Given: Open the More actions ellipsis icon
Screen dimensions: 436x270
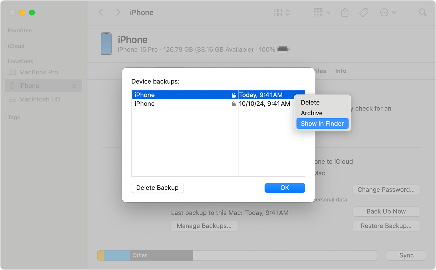Looking at the screenshot, I should 384,12.
